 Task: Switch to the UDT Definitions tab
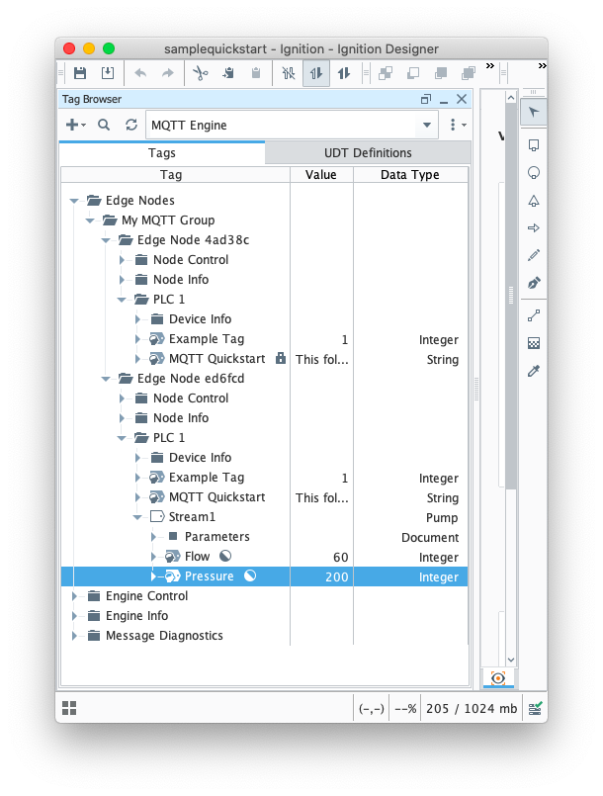pyautogui.click(x=368, y=153)
